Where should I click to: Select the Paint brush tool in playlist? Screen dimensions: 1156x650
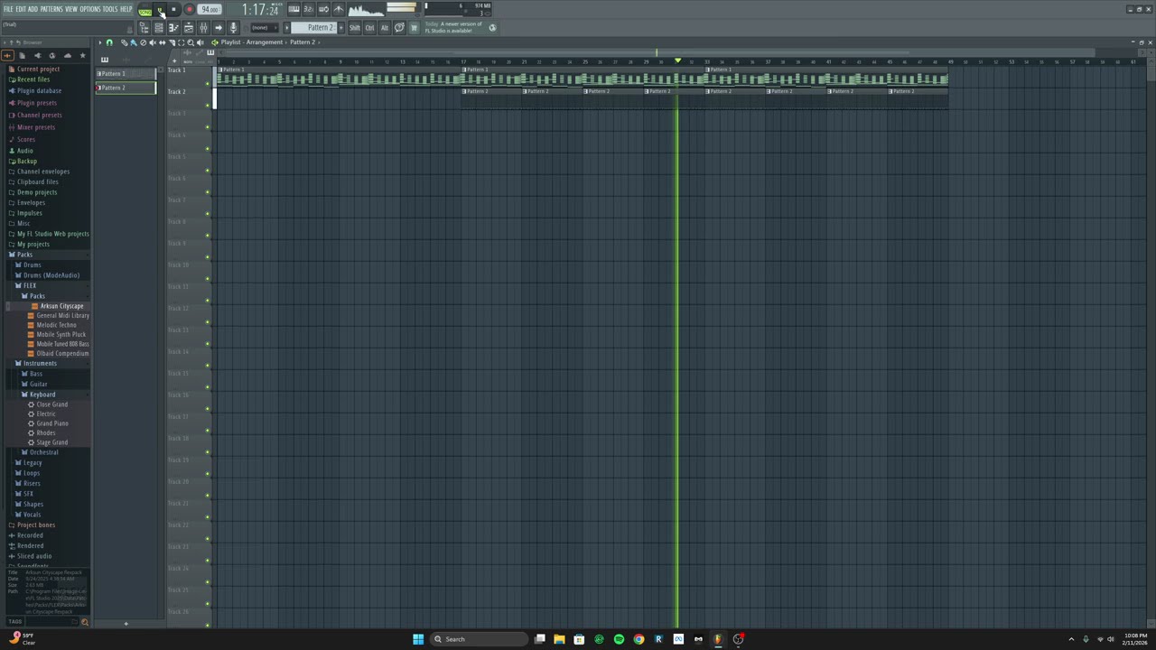pos(134,42)
